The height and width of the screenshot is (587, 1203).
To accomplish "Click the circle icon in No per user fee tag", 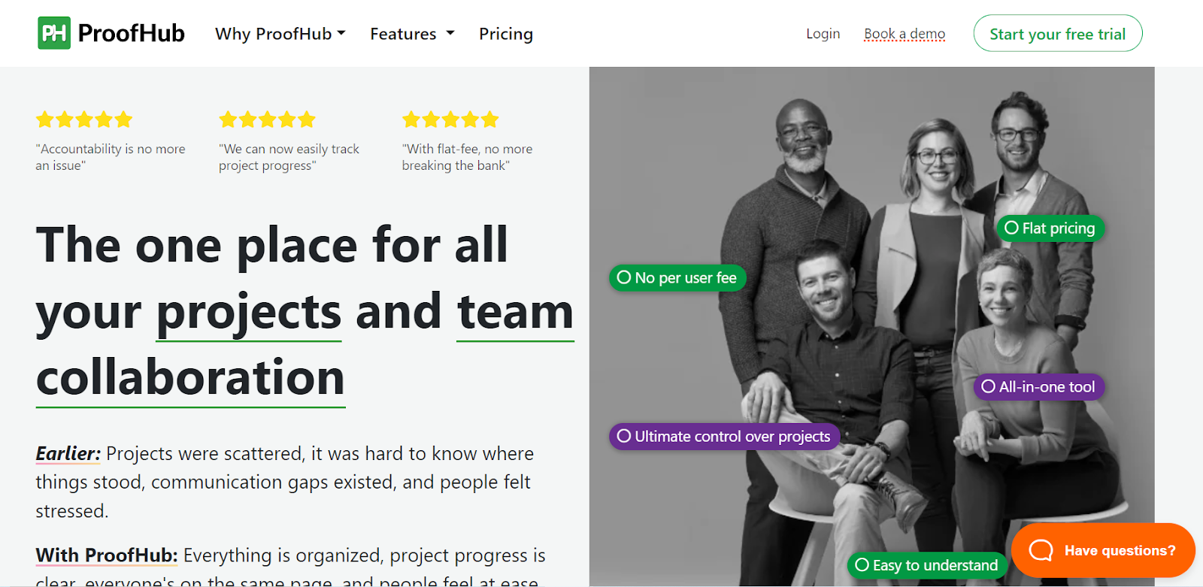I will (x=623, y=277).
